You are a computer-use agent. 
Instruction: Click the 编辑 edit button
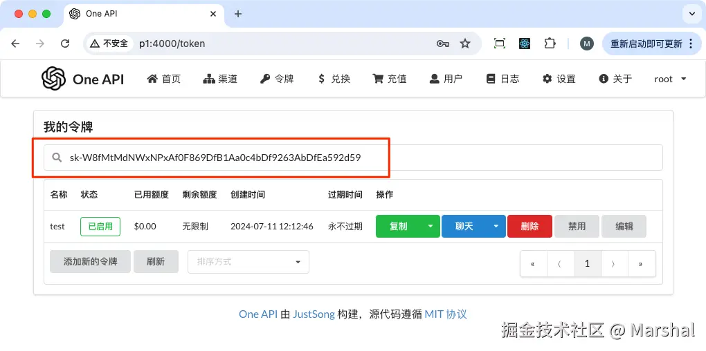624,226
